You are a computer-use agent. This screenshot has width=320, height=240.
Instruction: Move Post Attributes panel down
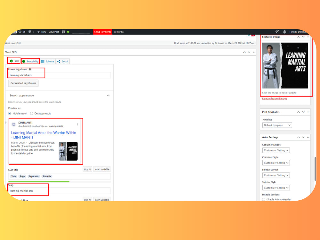pos(303,112)
